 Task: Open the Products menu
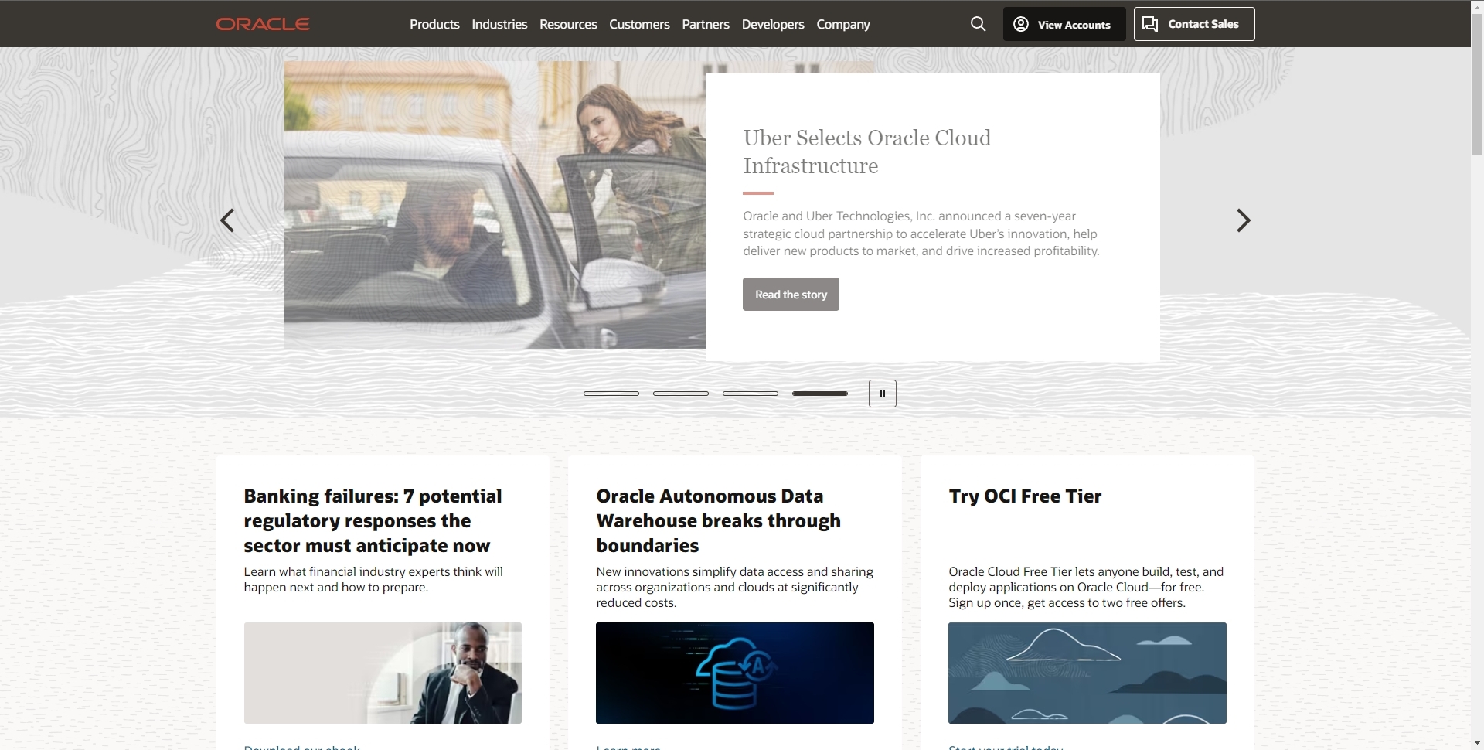(x=434, y=24)
